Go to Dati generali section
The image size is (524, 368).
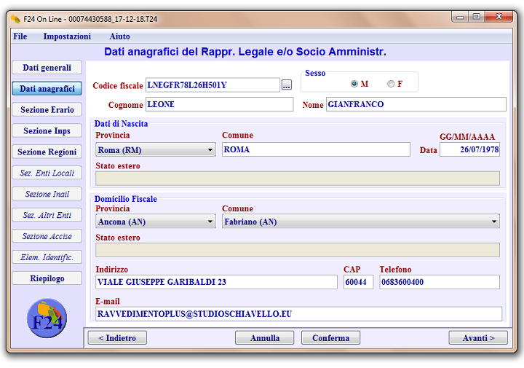point(47,68)
